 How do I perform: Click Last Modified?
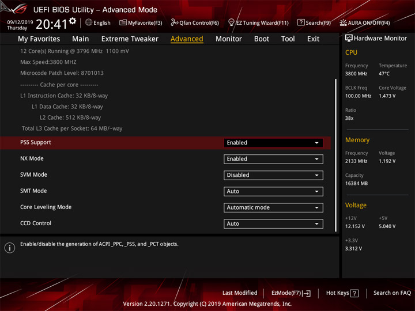coord(240,293)
